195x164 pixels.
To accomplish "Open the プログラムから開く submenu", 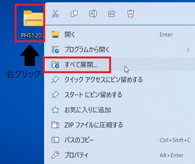I will 119,50.
